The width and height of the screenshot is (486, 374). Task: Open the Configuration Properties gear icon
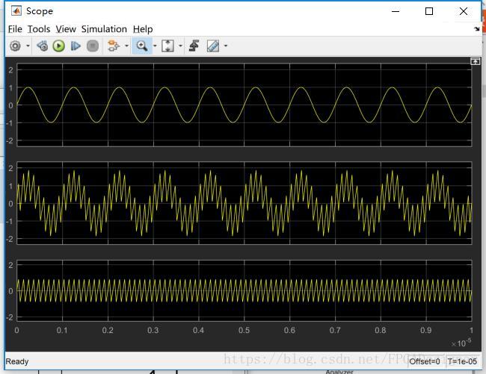[15, 46]
